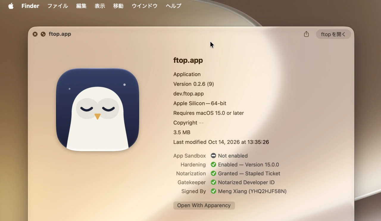Click the Meng Xiang (YHQ2HJF58N) signer text

[252, 191]
